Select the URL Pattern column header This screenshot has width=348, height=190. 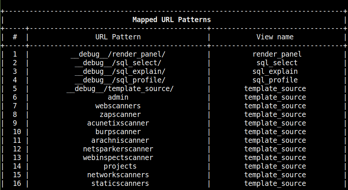(x=118, y=37)
